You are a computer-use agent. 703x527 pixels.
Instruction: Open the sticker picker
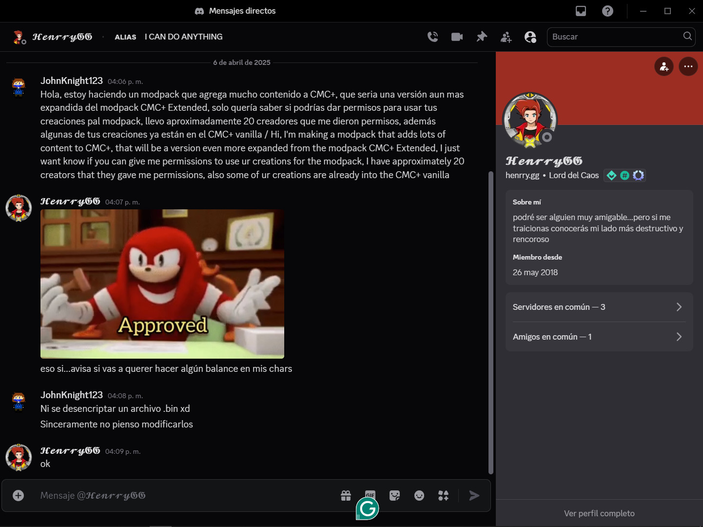coord(395,496)
